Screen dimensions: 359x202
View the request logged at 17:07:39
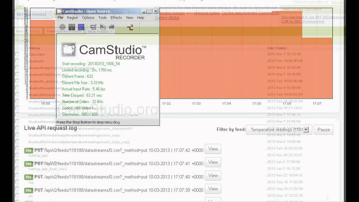(x=213, y=189)
